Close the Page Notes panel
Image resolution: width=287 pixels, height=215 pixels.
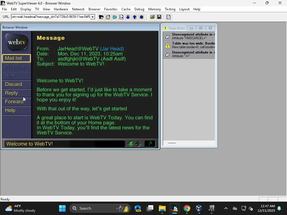click(210, 28)
